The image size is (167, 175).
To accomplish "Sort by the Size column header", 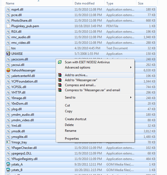I will coord(141,3).
